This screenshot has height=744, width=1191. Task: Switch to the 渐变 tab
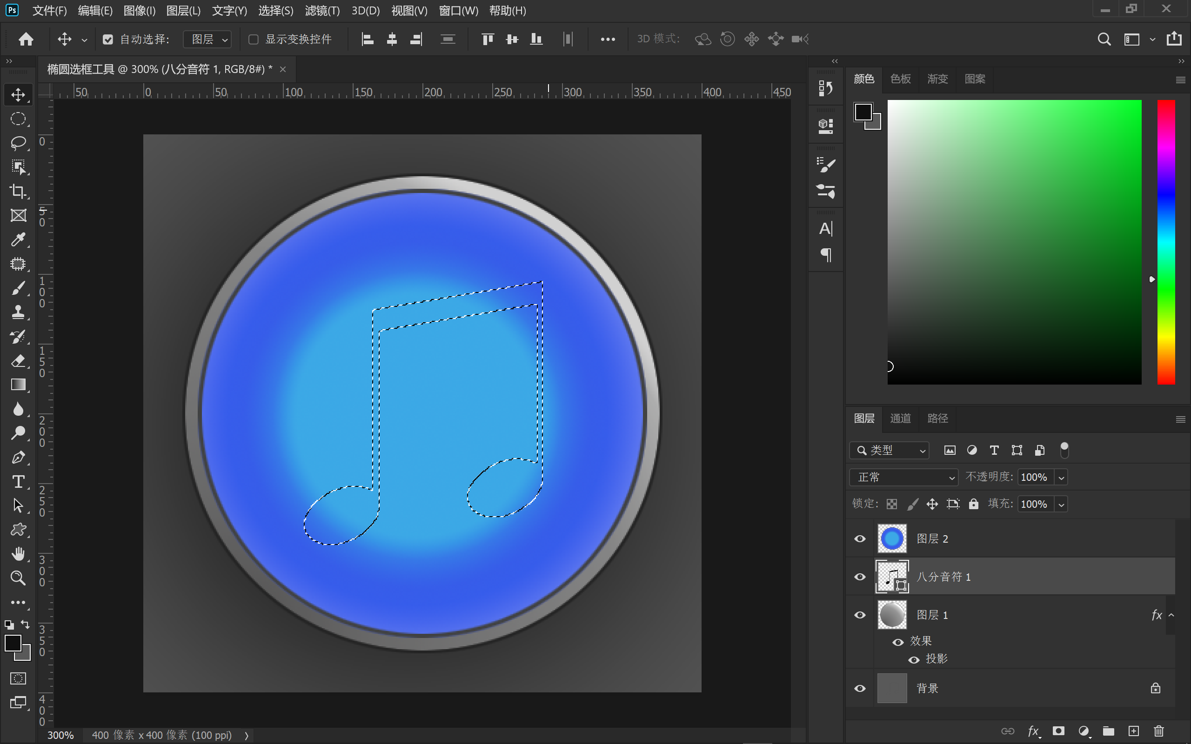937,79
